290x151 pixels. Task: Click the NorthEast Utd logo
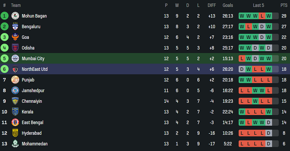click(15, 69)
